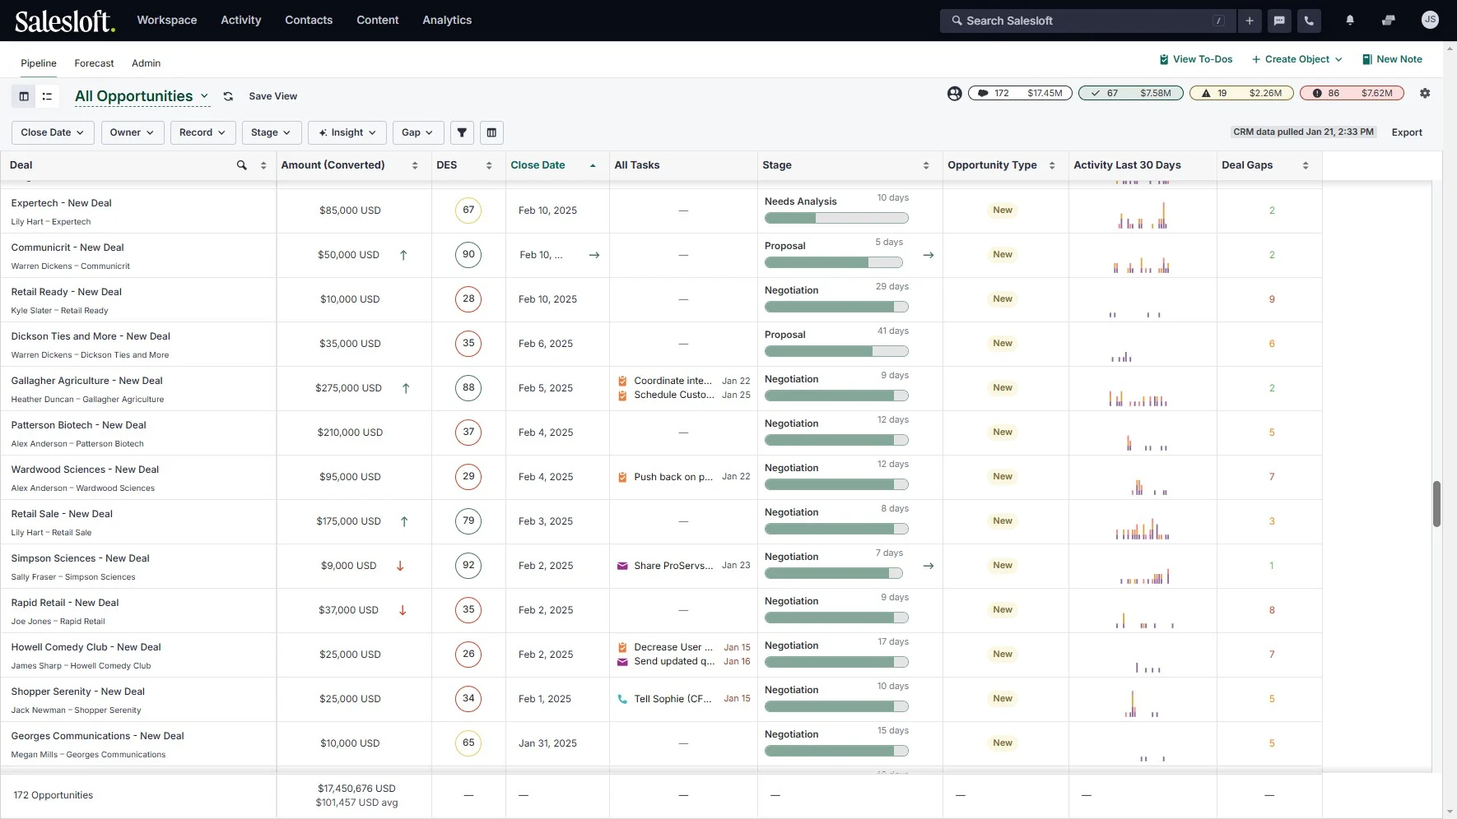
Task: Sort by Deal Gaps column arrows
Action: point(1306,165)
